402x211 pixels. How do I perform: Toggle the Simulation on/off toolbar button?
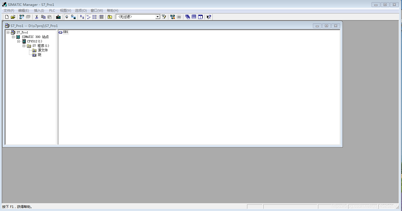(x=179, y=17)
